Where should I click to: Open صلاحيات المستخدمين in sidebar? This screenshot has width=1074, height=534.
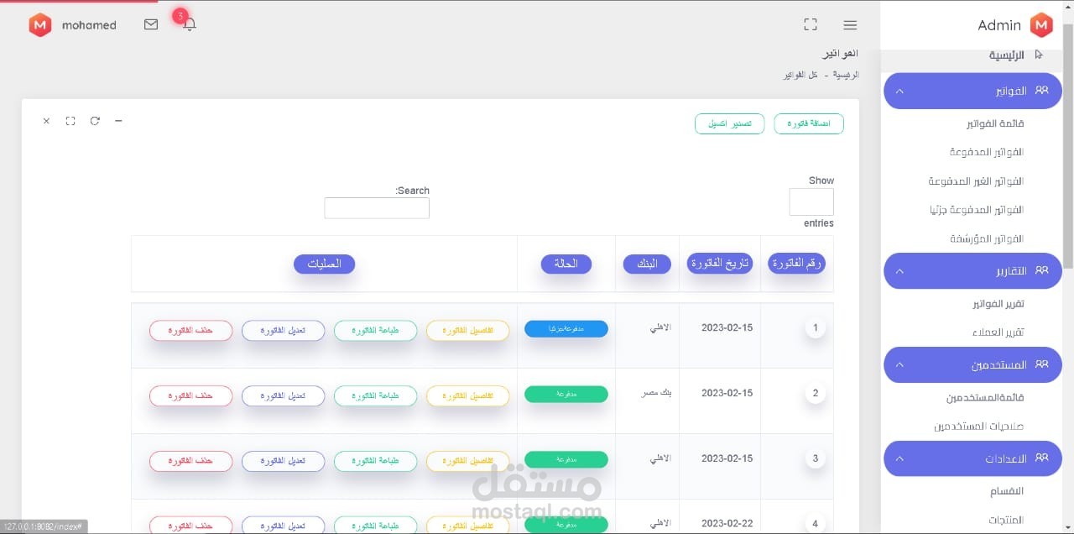(x=979, y=427)
